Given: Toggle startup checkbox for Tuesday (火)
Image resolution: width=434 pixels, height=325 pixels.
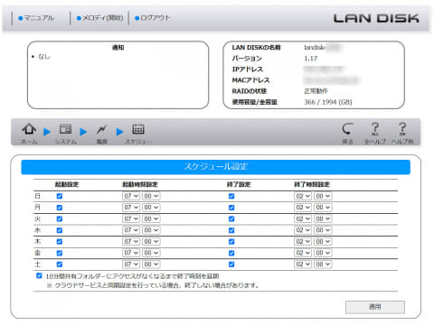Looking at the screenshot, I should click(60, 218).
